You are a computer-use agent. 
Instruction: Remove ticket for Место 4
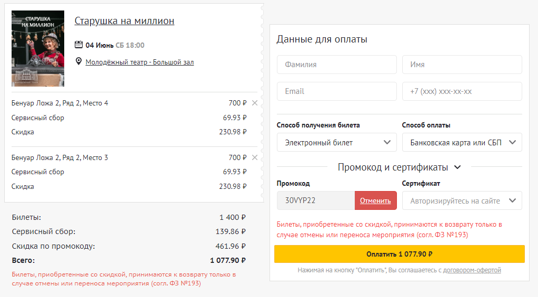(255, 103)
